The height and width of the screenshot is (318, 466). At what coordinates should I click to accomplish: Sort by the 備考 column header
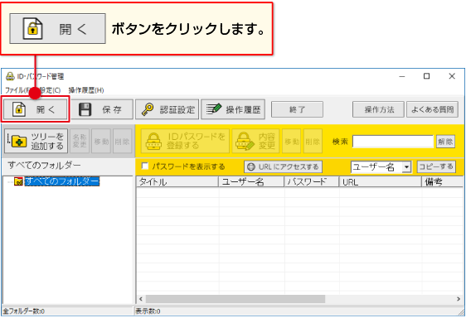click(x=443, y=181)
